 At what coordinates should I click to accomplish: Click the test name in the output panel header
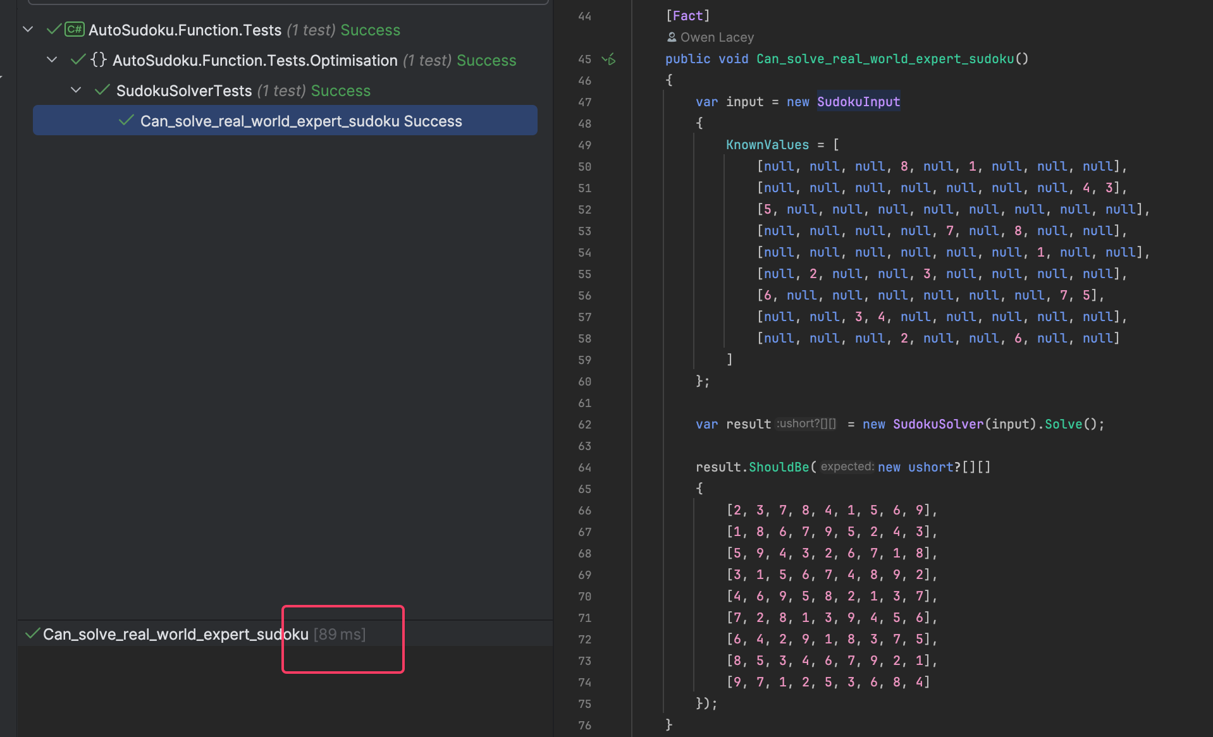coord(176,634)
